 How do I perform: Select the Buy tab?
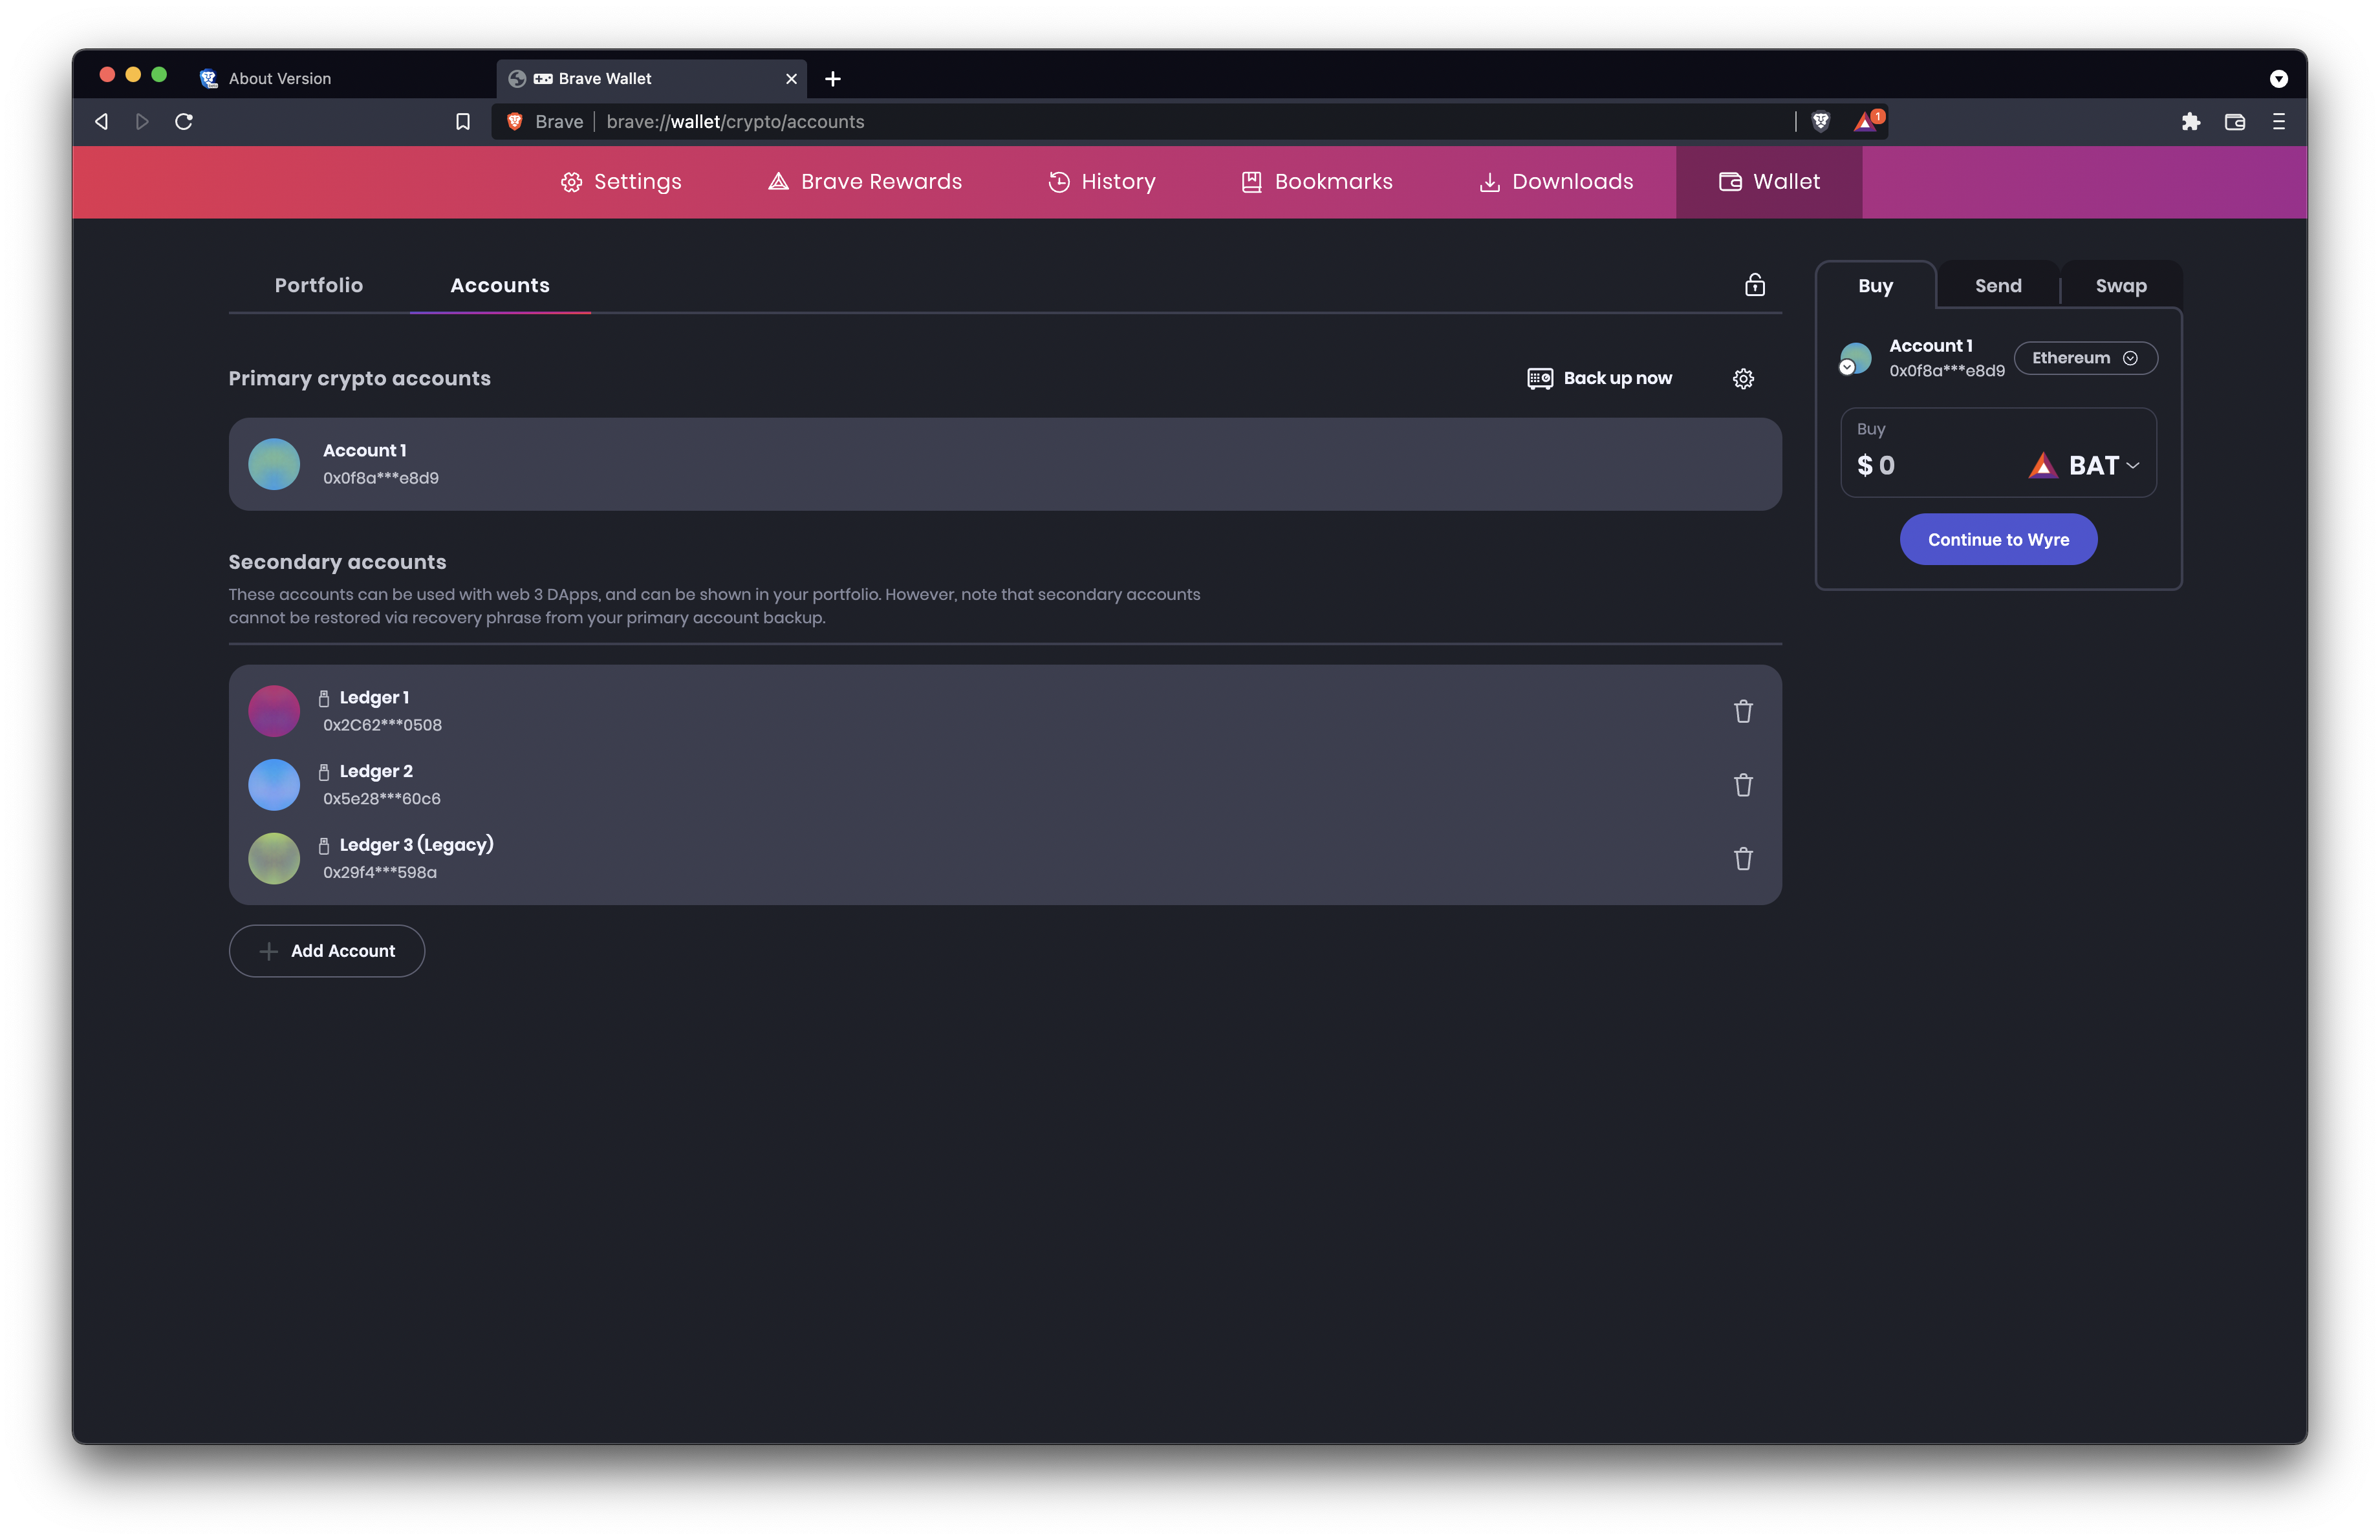point(1875,286)
